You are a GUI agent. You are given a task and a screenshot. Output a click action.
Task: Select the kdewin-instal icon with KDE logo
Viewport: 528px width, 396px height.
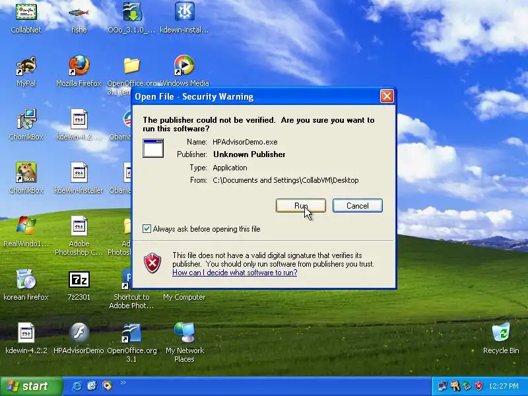coord(185,11)
